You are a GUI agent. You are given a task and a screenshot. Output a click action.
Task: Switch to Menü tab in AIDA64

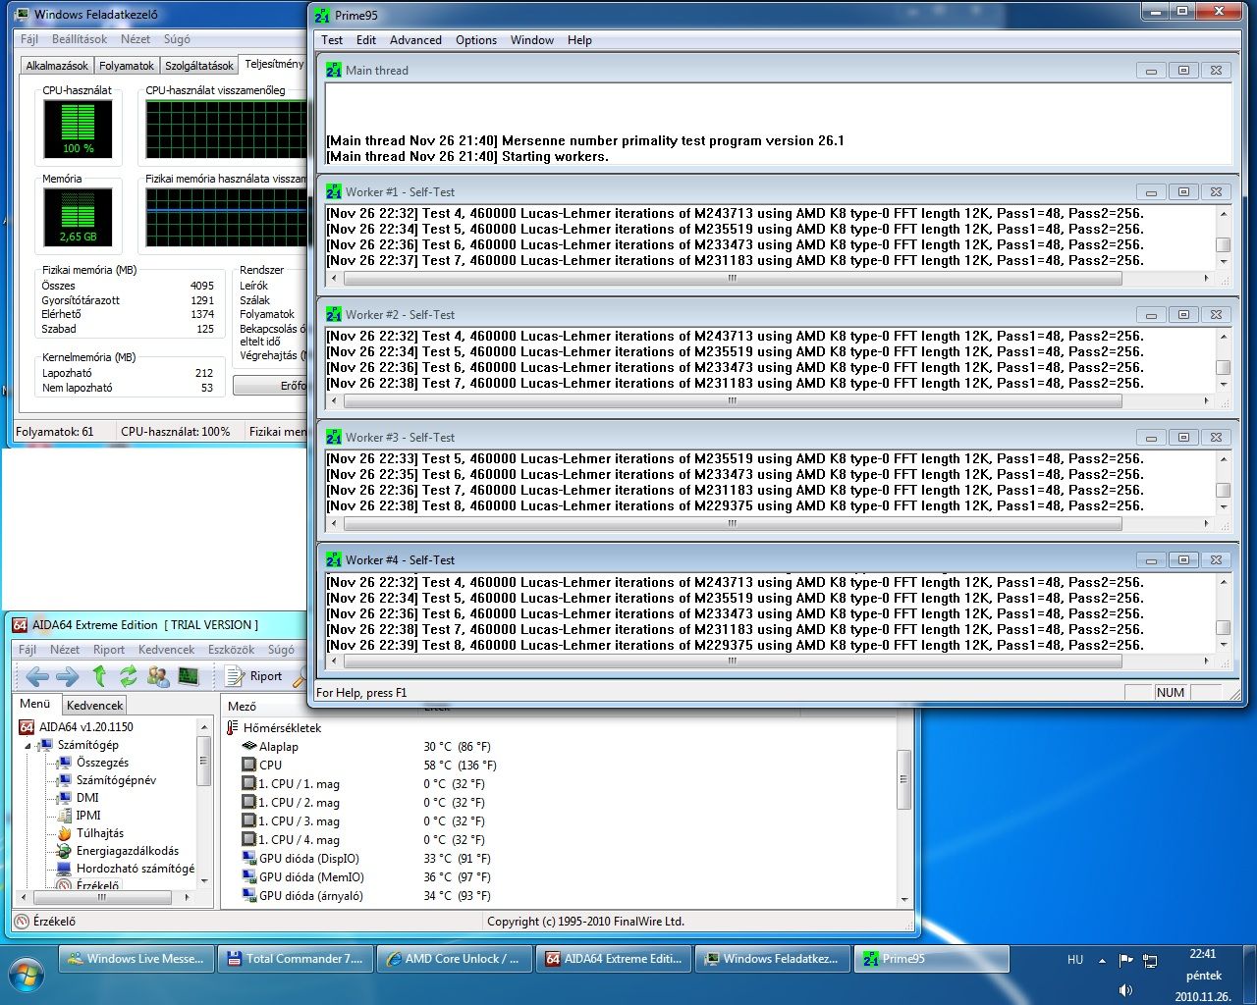[x=35, y=704]
